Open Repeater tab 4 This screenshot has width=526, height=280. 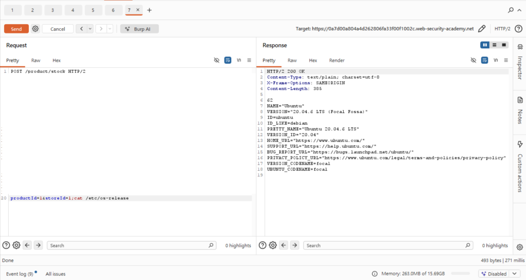coord(73,10)
